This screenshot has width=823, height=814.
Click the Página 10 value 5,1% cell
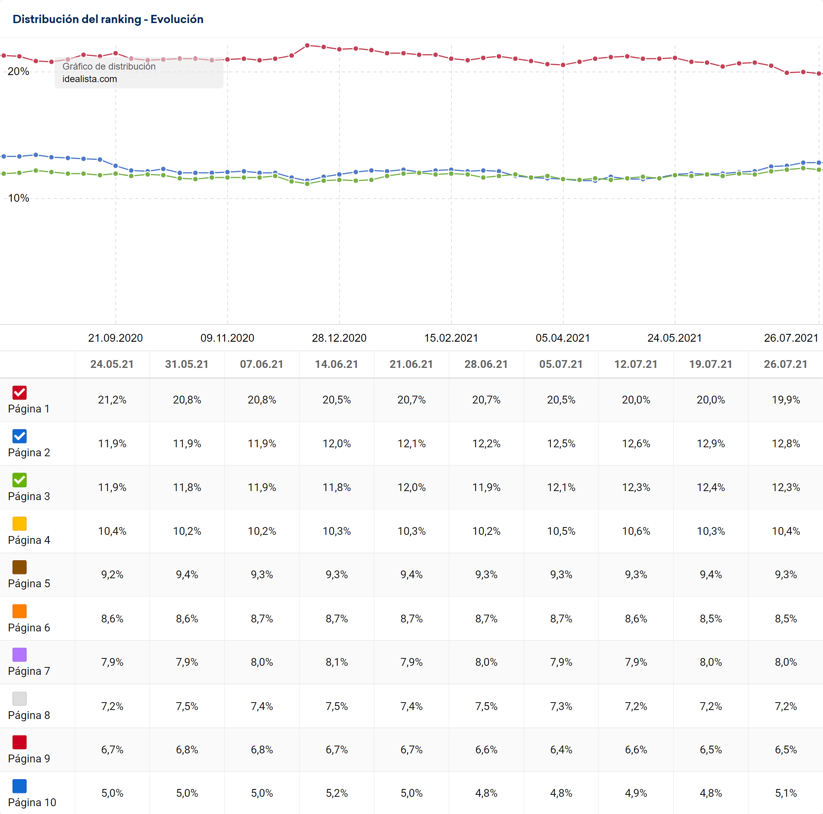(785, 793)
